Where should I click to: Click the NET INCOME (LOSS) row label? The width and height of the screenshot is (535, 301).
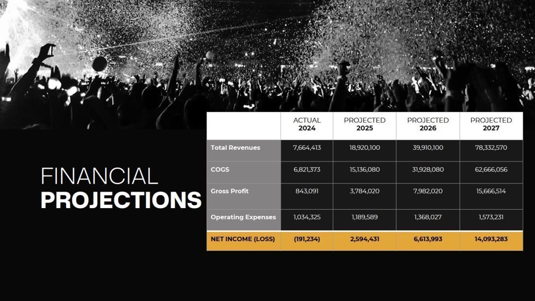[243, 239]
